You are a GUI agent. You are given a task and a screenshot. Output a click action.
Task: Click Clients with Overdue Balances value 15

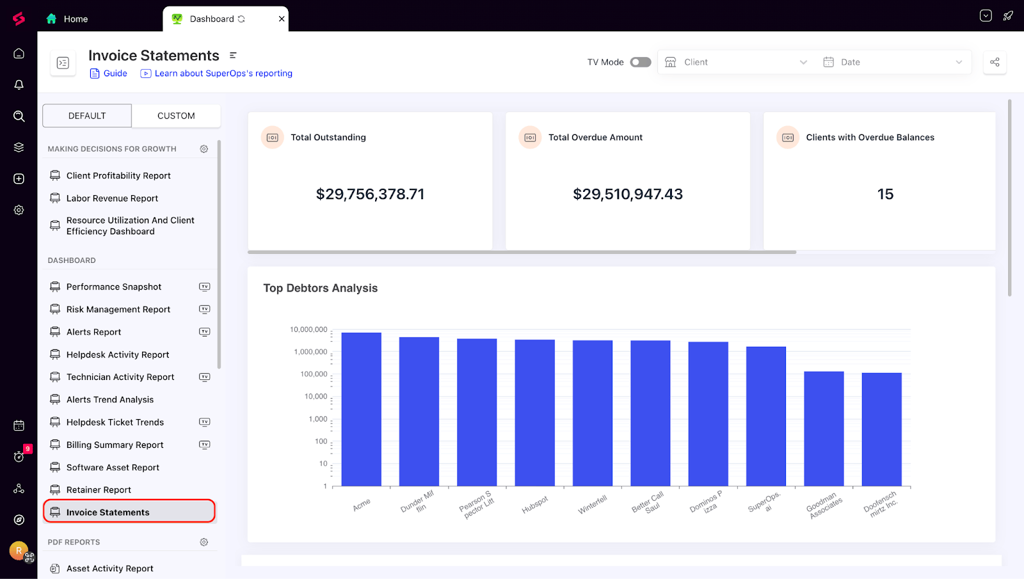coord(885,194)
